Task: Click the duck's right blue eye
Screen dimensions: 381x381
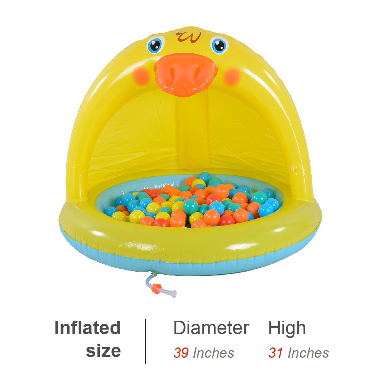Action: point(219,45)
